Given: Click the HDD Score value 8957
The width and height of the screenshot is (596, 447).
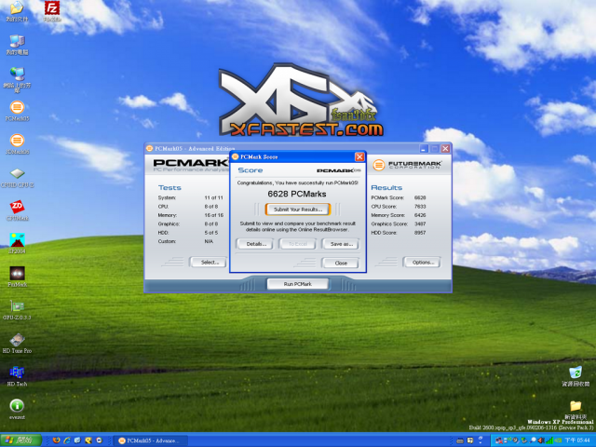Looking at the screenshot, I should tap(420, 233).
